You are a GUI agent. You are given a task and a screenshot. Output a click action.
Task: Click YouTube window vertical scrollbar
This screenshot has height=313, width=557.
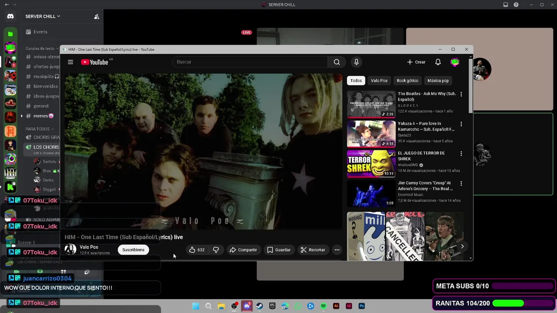click(470, 87)
